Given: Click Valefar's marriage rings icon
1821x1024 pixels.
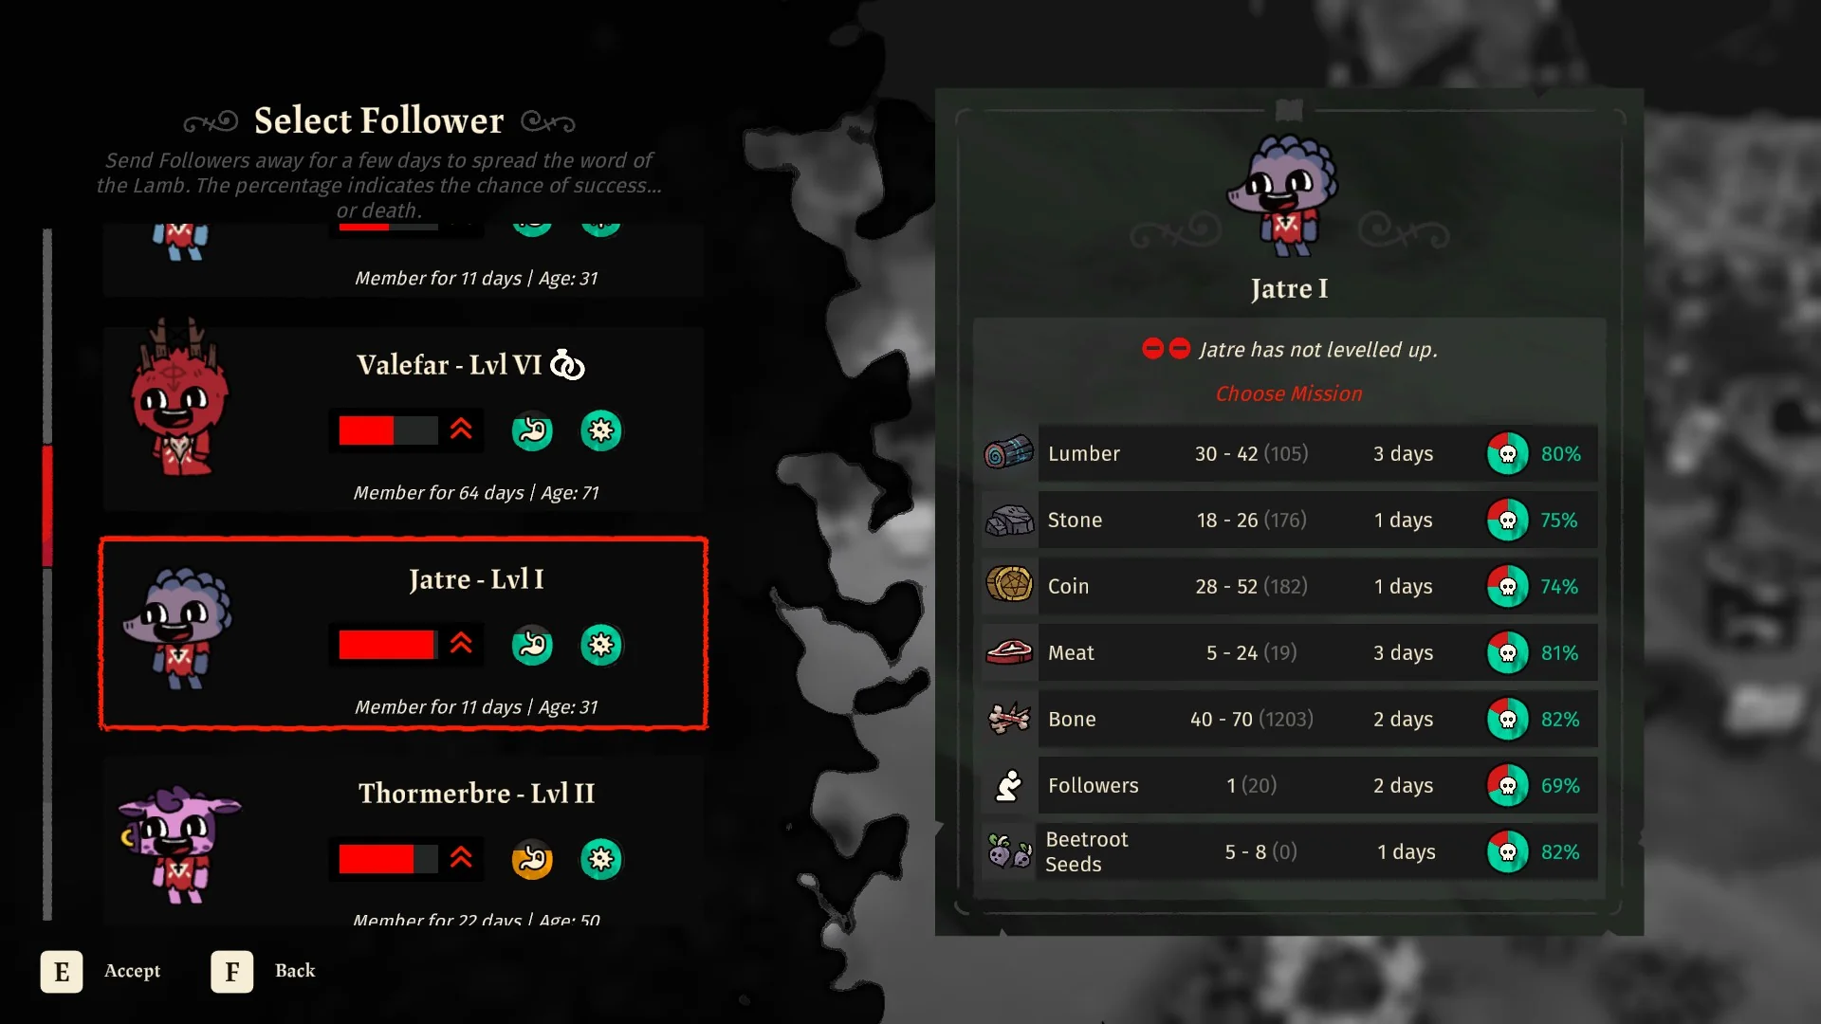Looking at the screenshot, I should [567, 364].
